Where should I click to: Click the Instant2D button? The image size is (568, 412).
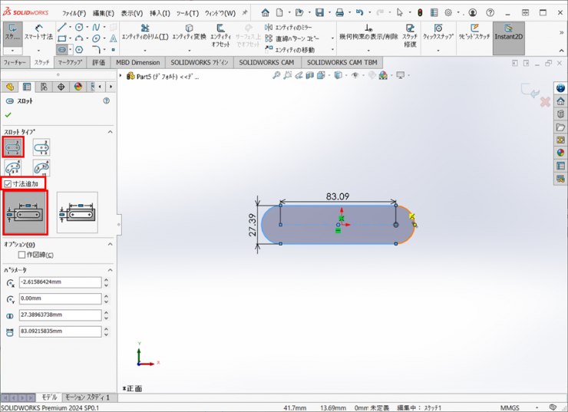508,32
